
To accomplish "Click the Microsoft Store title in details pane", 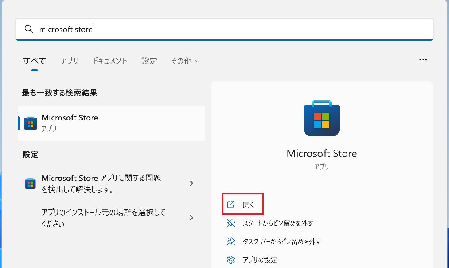I will [322, 153].
